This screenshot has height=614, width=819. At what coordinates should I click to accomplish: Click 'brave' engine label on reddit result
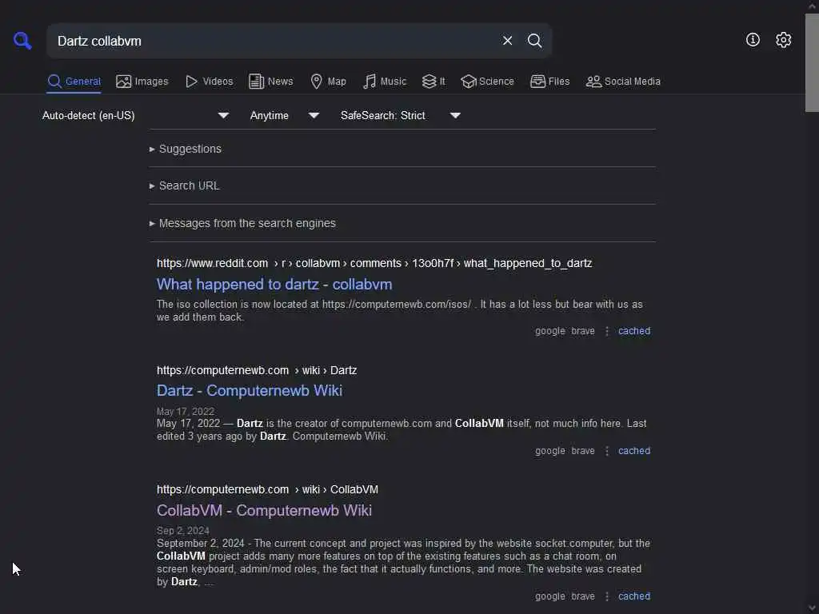tap(583, 331)
